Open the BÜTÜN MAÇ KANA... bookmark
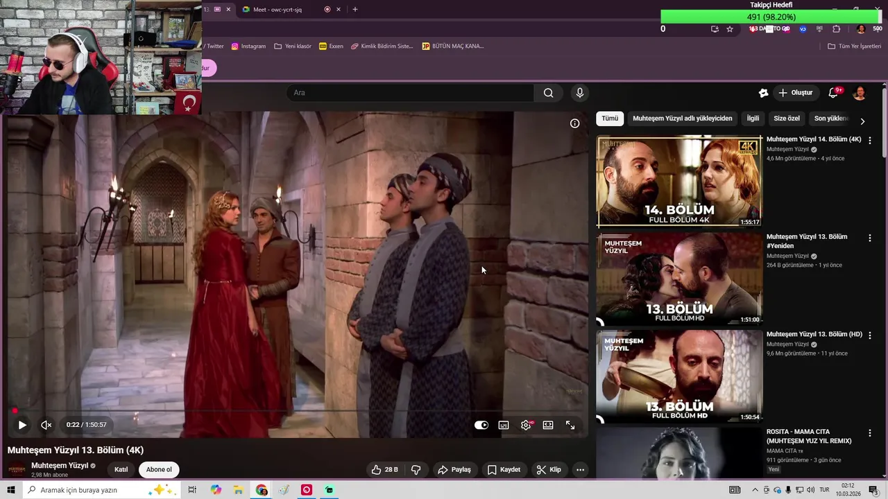 coord(453,46)
